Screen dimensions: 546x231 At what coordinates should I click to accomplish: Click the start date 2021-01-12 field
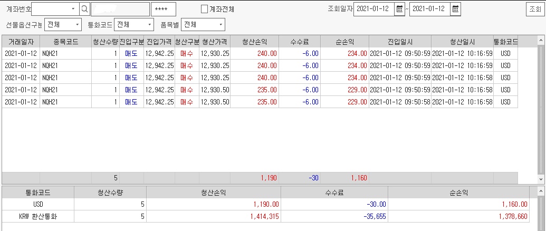tap(375, 9)
